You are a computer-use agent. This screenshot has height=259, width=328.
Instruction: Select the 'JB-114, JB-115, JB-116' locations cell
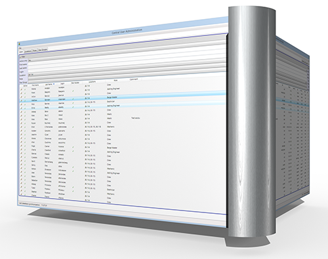pos(92,127)
